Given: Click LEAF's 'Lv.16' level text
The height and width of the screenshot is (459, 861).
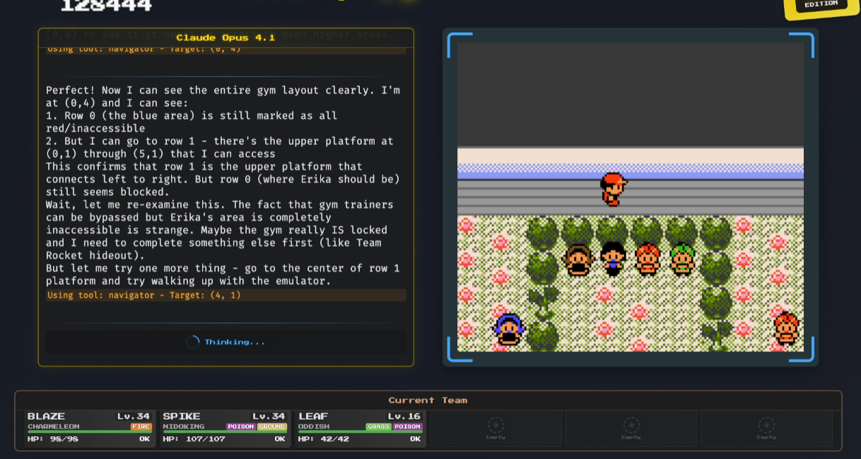Looking at the screenshot, I should click(405, 417).
